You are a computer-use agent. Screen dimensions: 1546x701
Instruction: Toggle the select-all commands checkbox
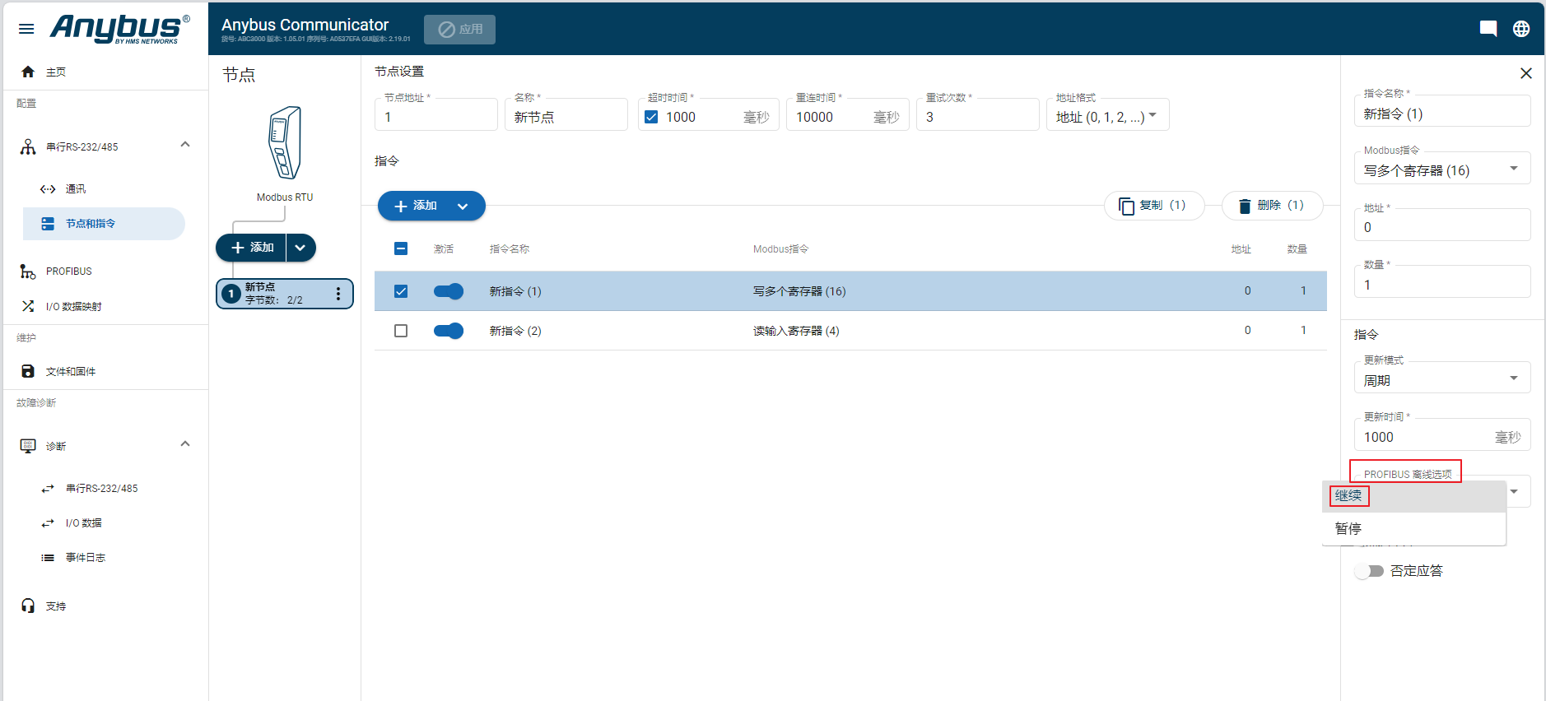pyautogui.click(x=401, y=248)
